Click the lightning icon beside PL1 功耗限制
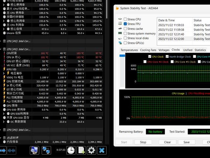 coord(4,97)
